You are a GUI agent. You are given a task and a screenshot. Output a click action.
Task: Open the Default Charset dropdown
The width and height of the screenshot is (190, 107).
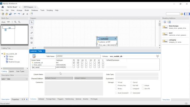(59, 78)
